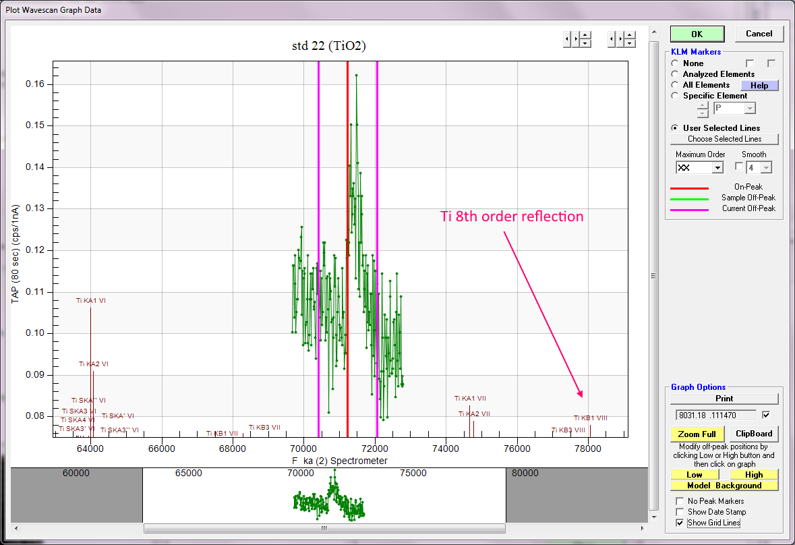Viewport: 795px width, 545px height.
Task: Click down arrow in second graph pan control
Action: click(629, 44)
